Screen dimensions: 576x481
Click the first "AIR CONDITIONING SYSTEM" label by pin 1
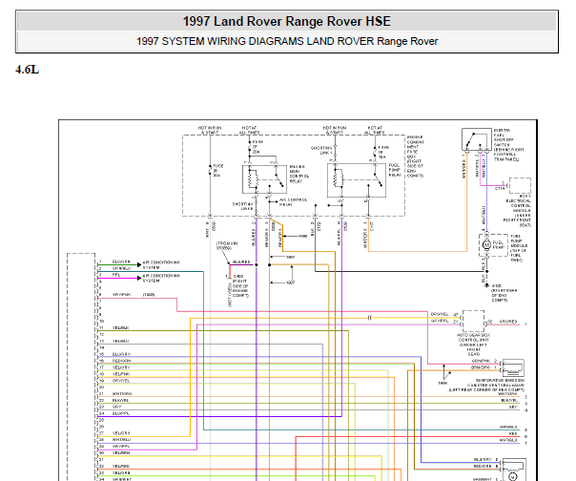point(161,264)
